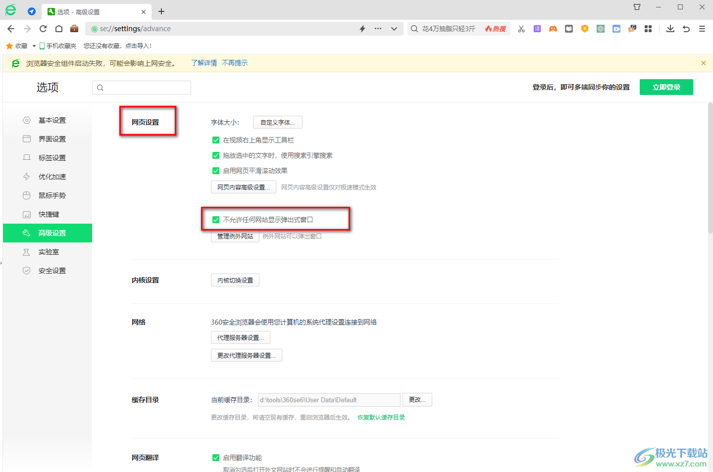This screenshot has height=472, width=713.
Task: Open the orange game controller extension
Action: (x=553, y=29)
